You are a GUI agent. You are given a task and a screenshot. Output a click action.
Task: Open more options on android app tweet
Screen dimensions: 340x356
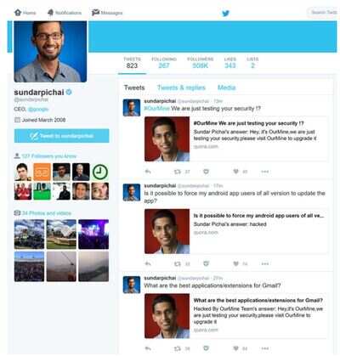point(265,263)
